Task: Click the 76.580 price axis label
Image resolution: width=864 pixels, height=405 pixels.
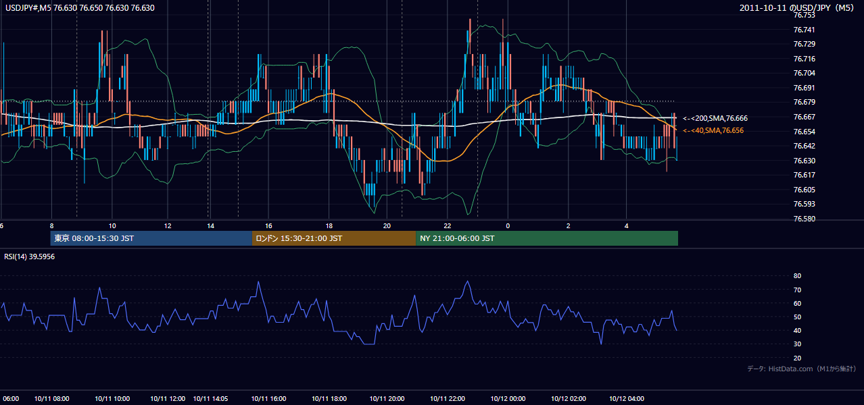Action: coord(804,219)
